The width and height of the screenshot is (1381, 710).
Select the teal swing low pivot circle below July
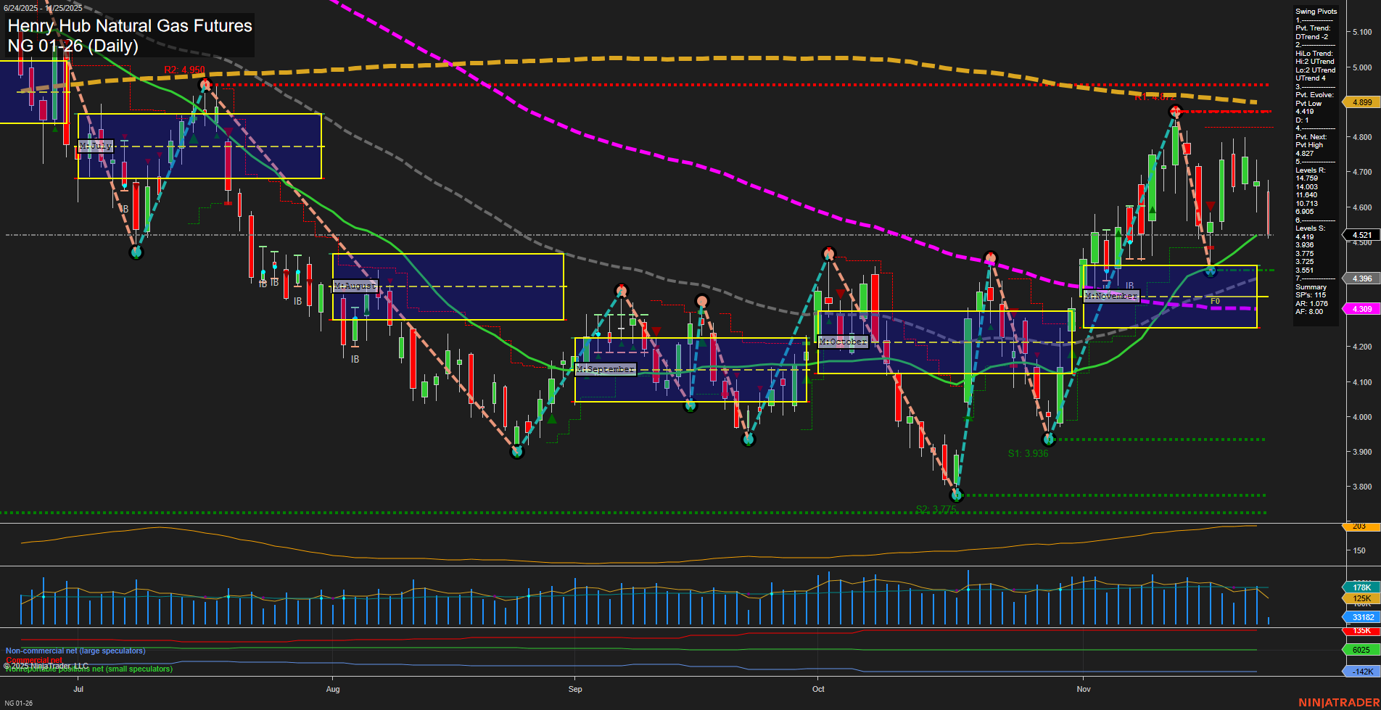135,252
